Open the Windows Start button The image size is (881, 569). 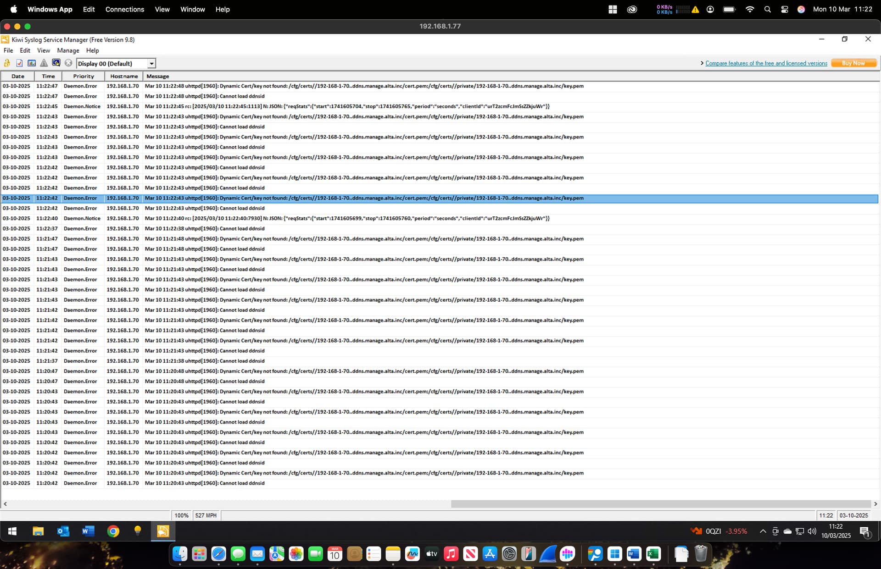pos(12,531)
